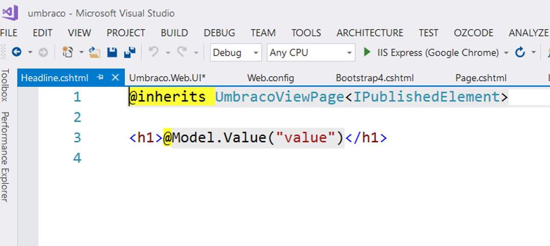Screen dimensions: 550x246
Task: Click the Navigate Forward arrow icon
Action: click(x=43, y=53)
